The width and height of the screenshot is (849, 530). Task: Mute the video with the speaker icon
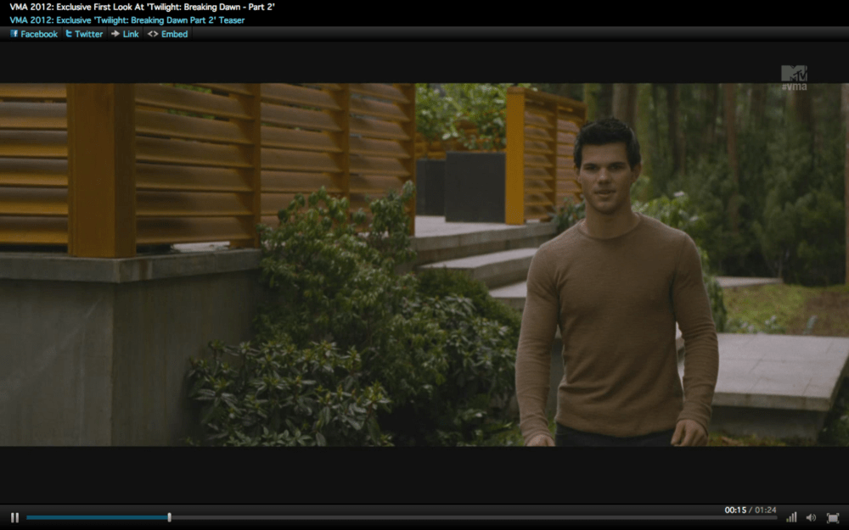pyautogui.click(x=811, y=517)
